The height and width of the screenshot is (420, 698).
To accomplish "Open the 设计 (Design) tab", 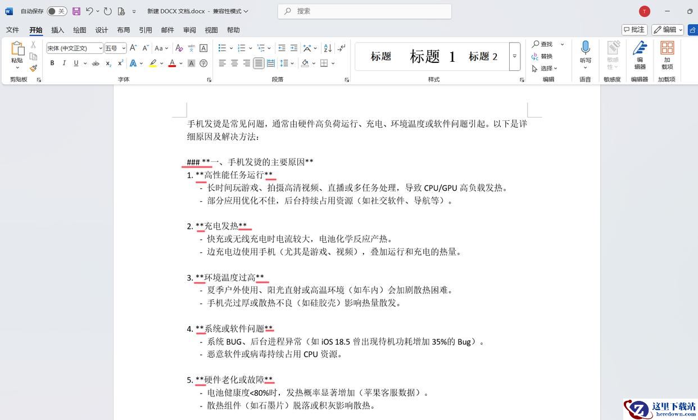I will coord(102,30).
